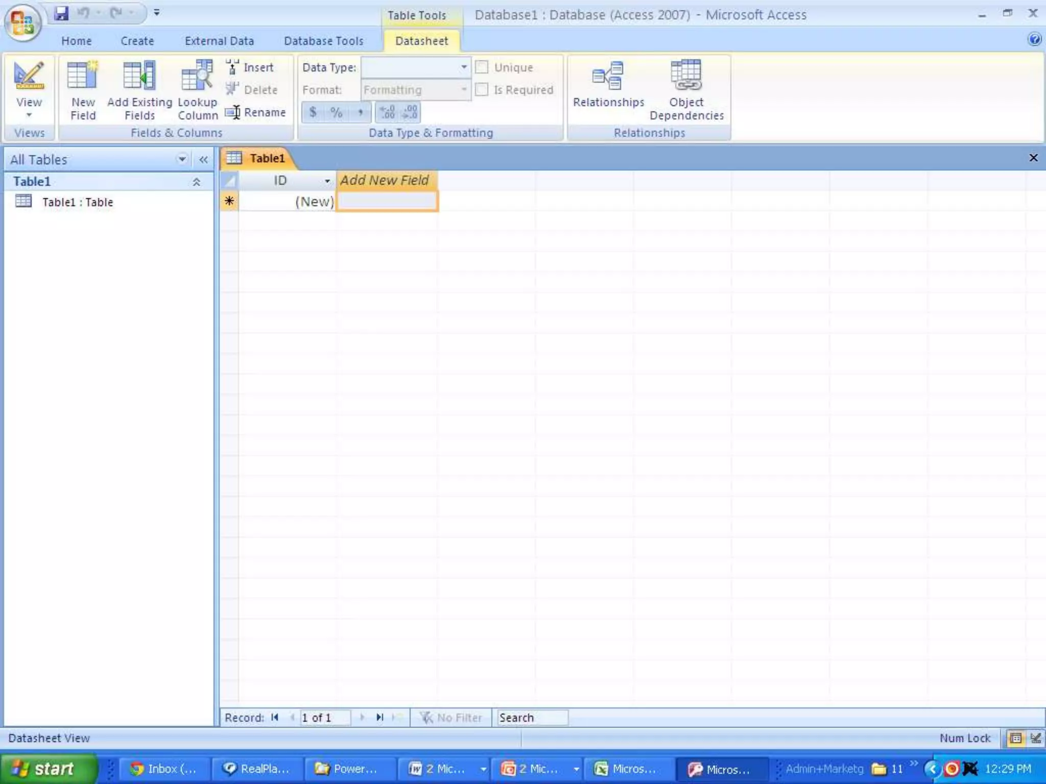The height and width of the screenshot is (784, 1046).
Task: Toggle the Unique checkbox
Action: [x=482, y=67]
